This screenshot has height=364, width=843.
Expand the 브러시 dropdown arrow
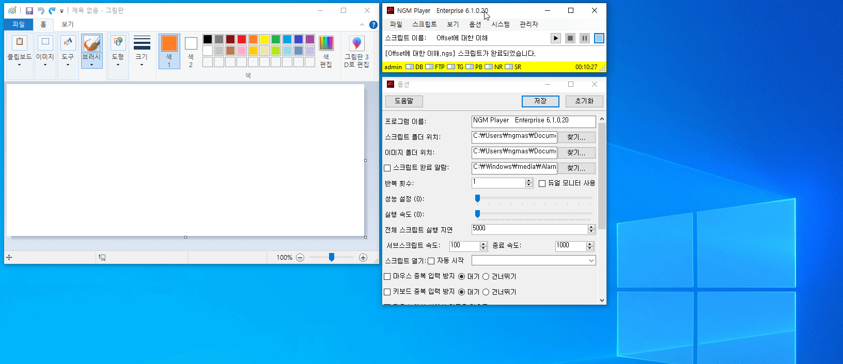(92, 65)
